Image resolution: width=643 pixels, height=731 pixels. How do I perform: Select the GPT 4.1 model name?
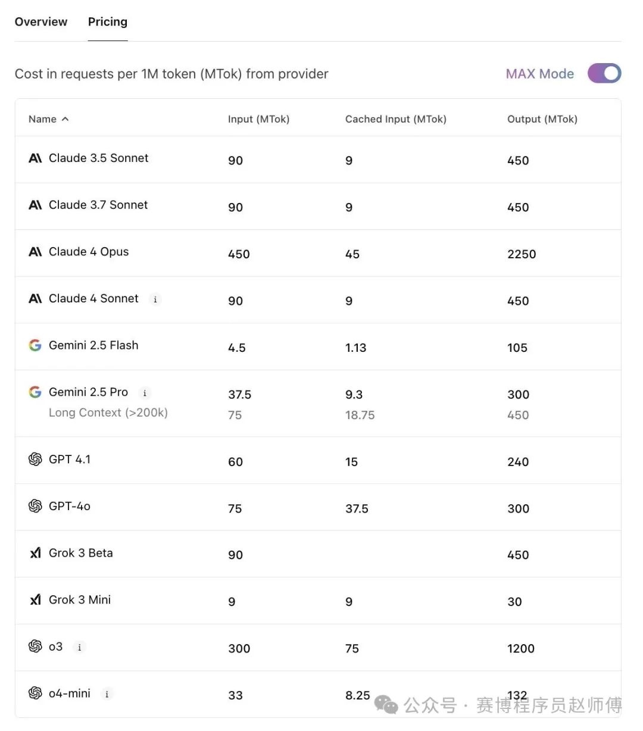pos(70,459)
